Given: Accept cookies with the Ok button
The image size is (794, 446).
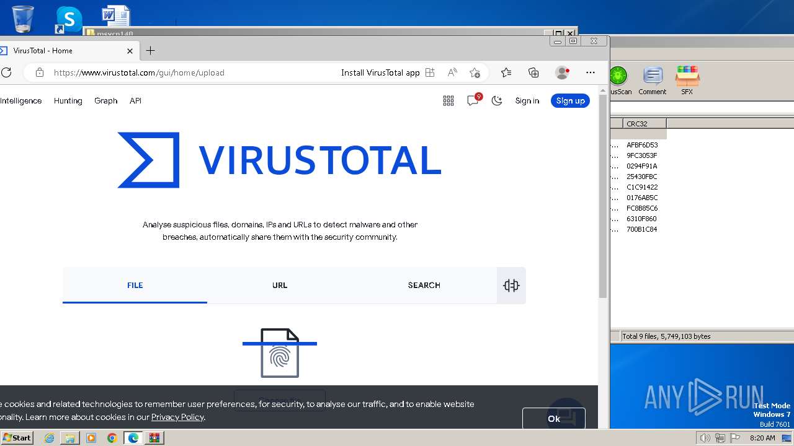Looking at the screenshot, I should click(x=554, y=419).
